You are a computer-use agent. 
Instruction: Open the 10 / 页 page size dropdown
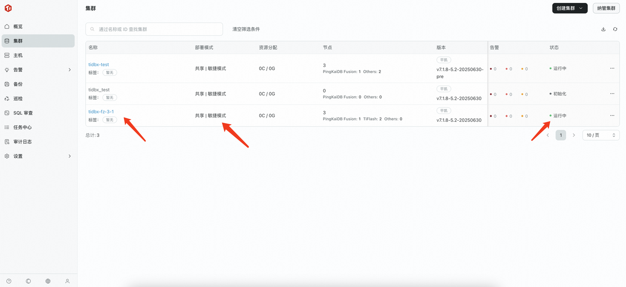click(601, 135)
